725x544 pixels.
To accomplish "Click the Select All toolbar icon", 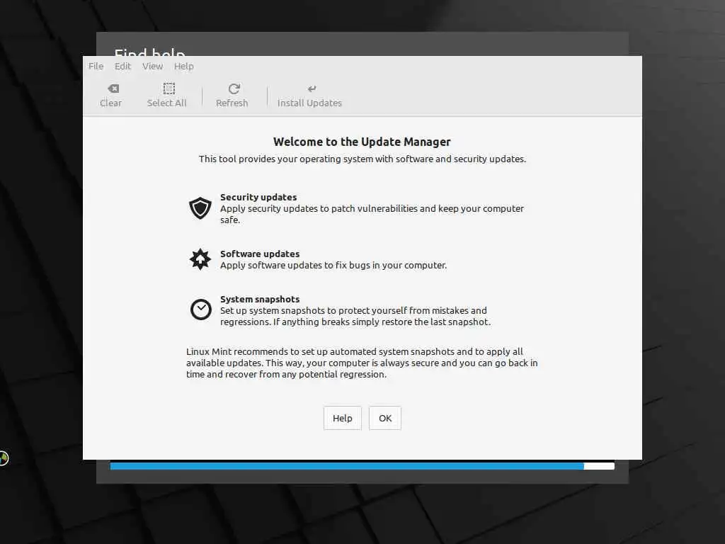I will coord(169,89).
